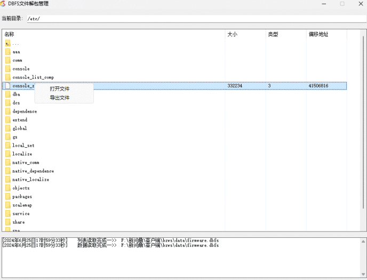Viewport: 367px width, 280px height.
Task: Click the dba folder icon
Action: coord(7,94)
